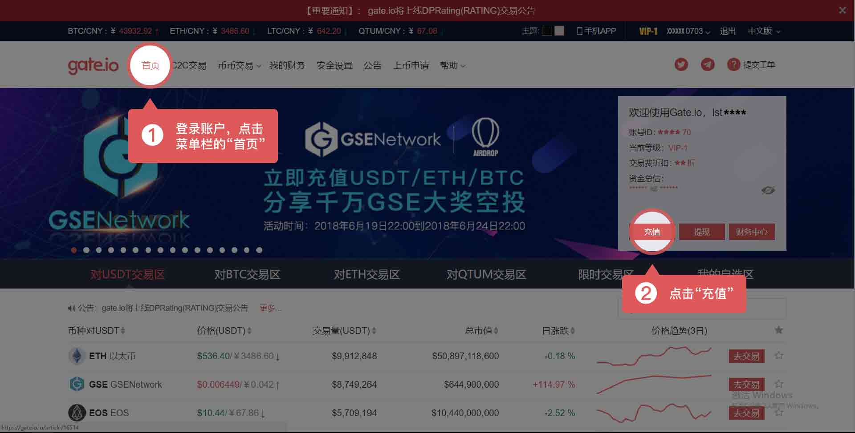Click the GSE coin icon
The height and width of the screenshot is (433, 855).
77,384
